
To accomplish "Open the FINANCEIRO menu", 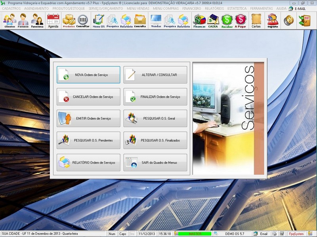I will (x=192, y=8).
